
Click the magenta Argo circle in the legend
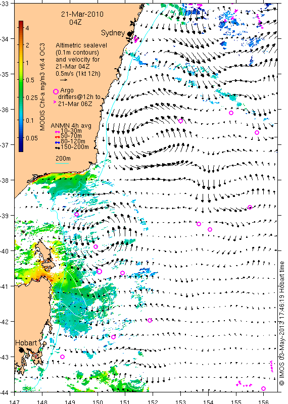pyautogui.click(x=56, y=91)
